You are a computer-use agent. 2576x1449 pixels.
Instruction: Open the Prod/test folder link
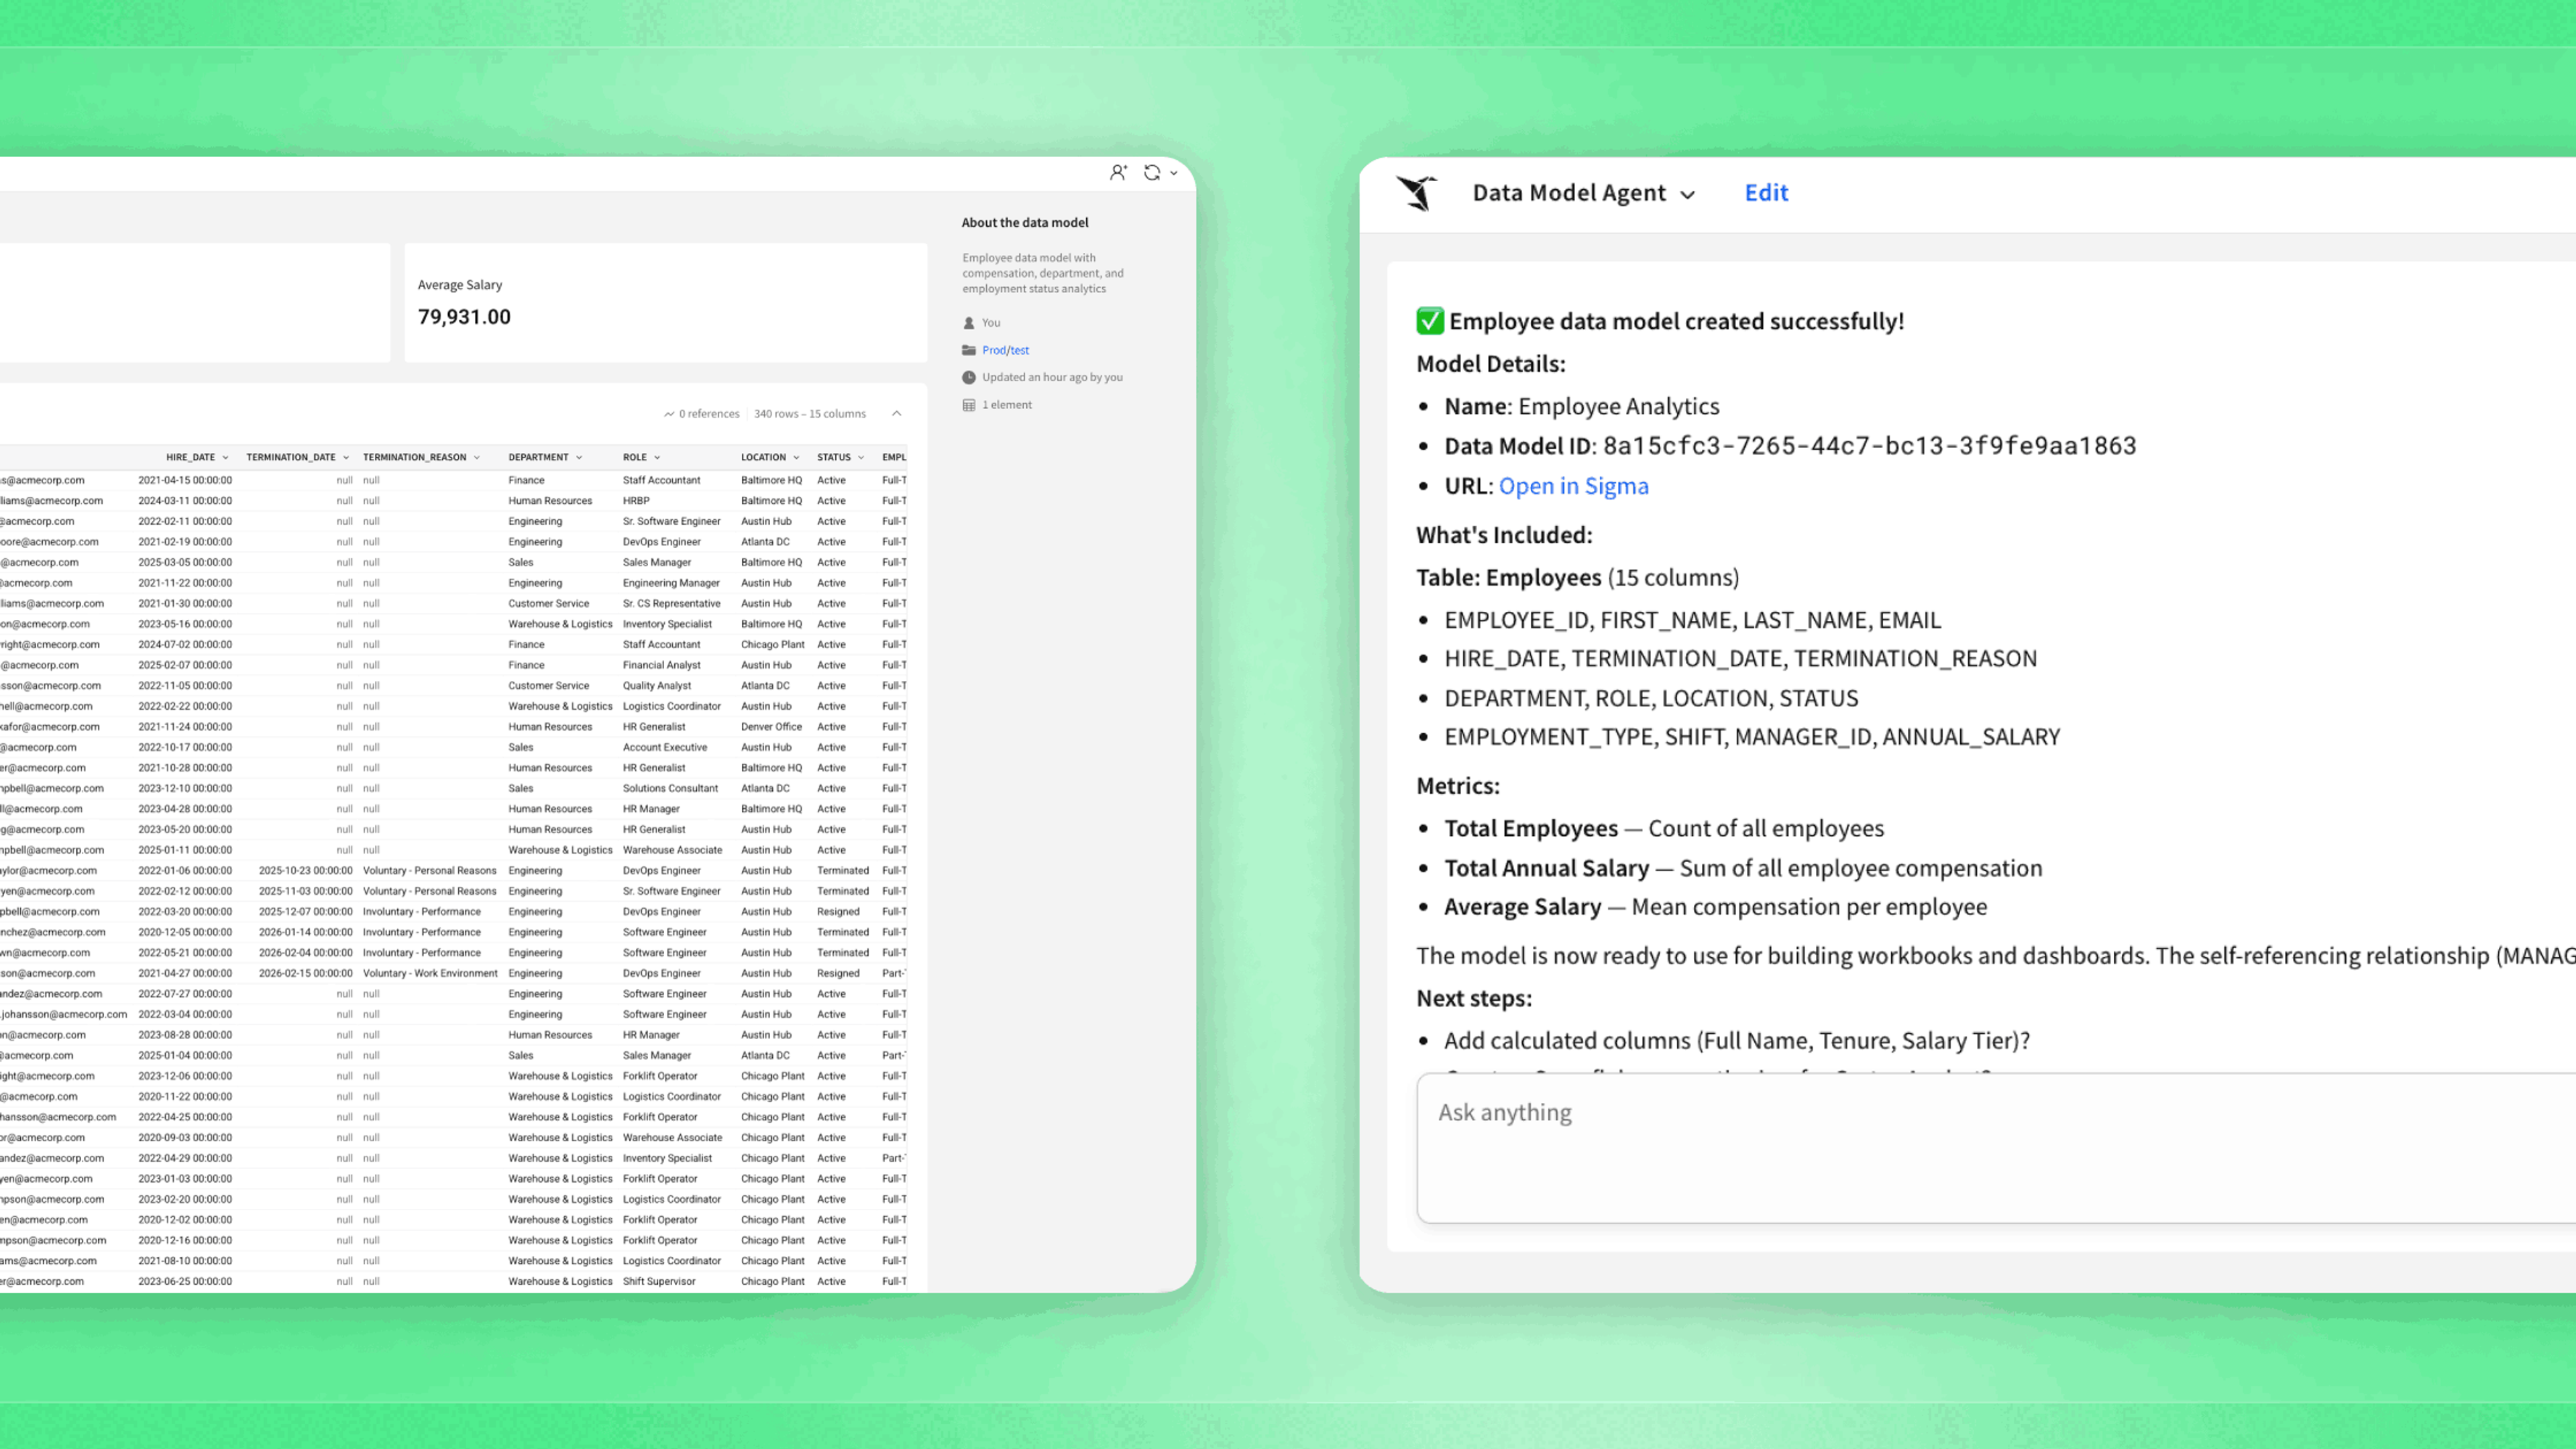[1005, 350]
